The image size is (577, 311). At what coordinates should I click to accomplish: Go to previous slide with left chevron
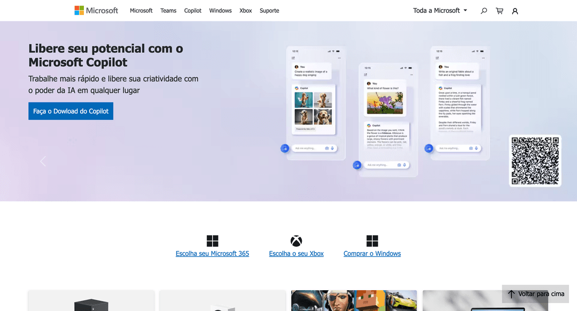coord(43,161)
